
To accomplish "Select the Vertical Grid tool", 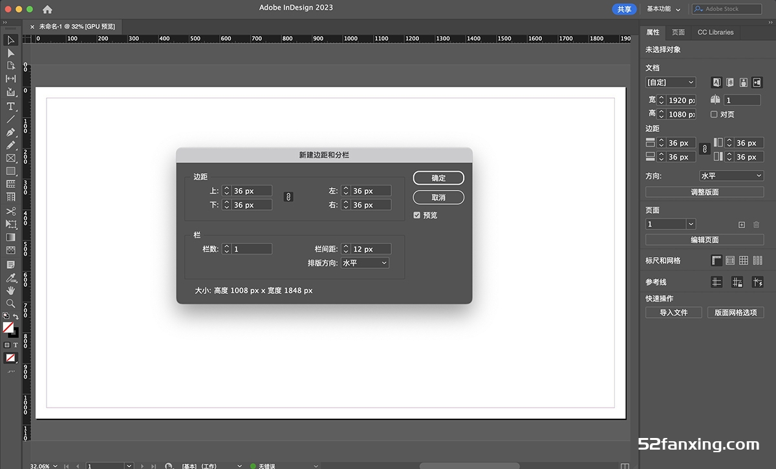I will (x=11, y=196).
